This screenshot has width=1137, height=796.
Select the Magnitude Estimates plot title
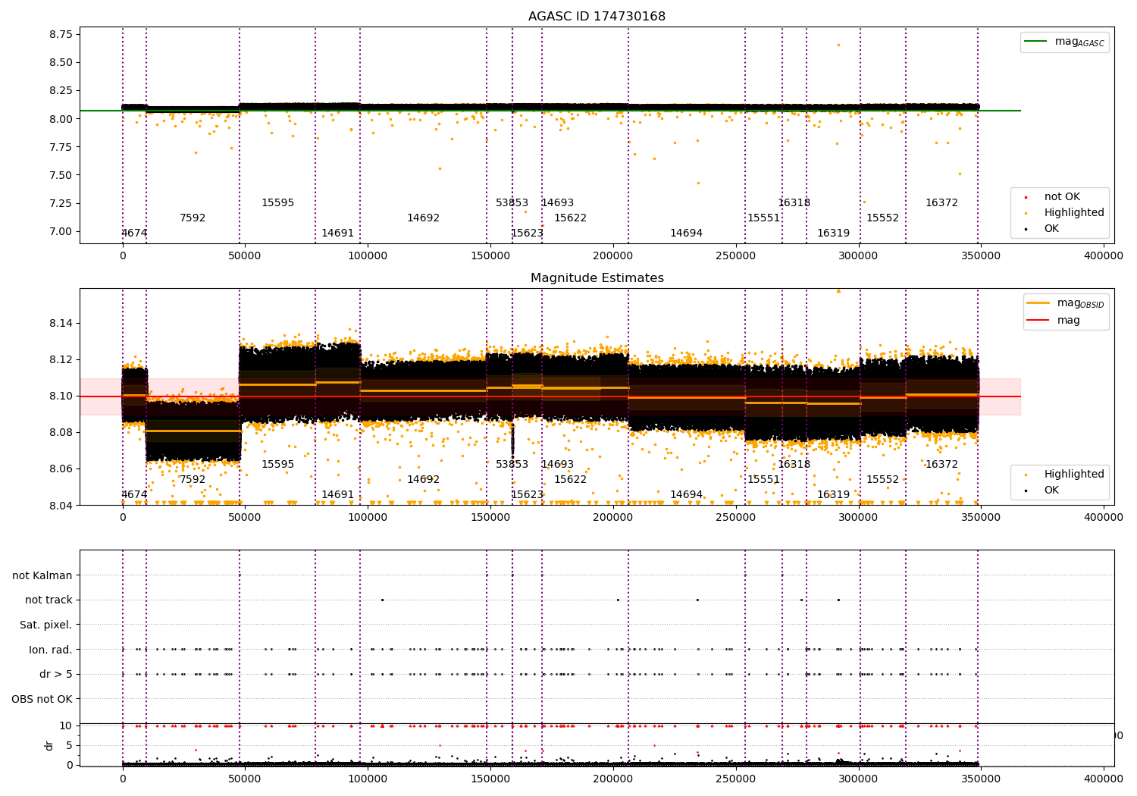pyautogui.click(x=597, y=278)
